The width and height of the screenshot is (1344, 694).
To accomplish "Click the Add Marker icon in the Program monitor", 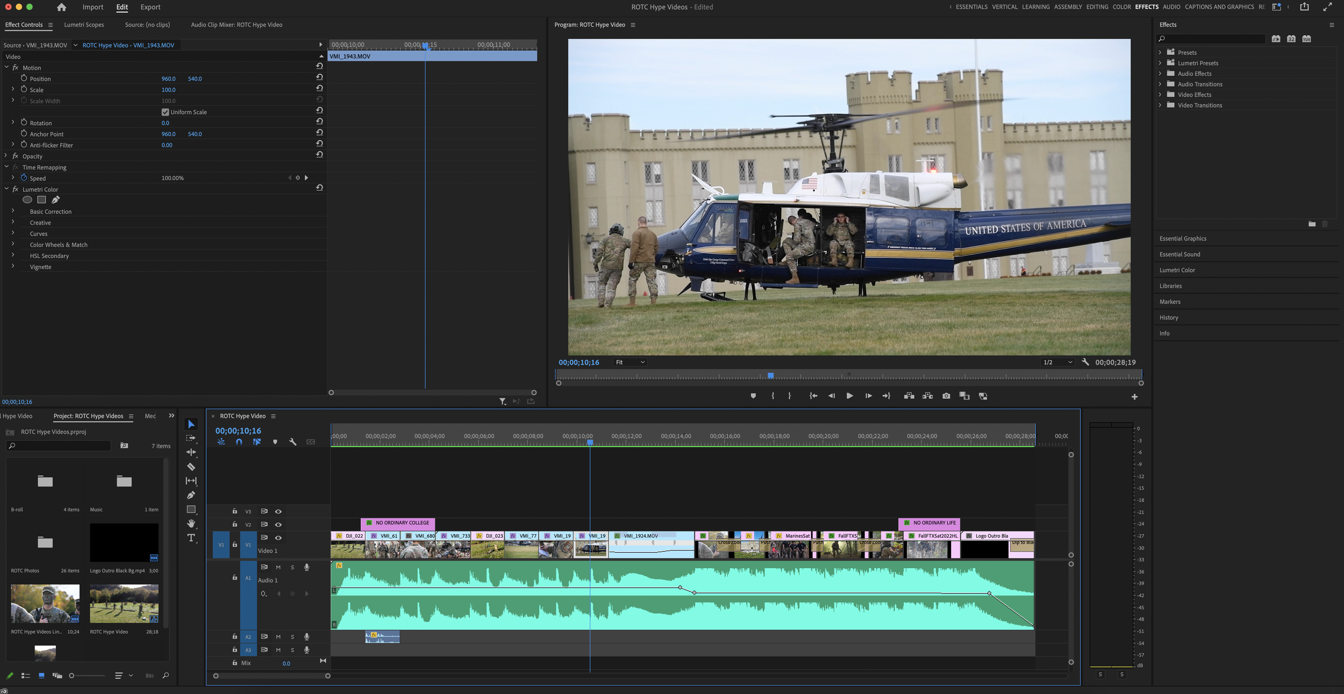I will [x=753, y=396].
